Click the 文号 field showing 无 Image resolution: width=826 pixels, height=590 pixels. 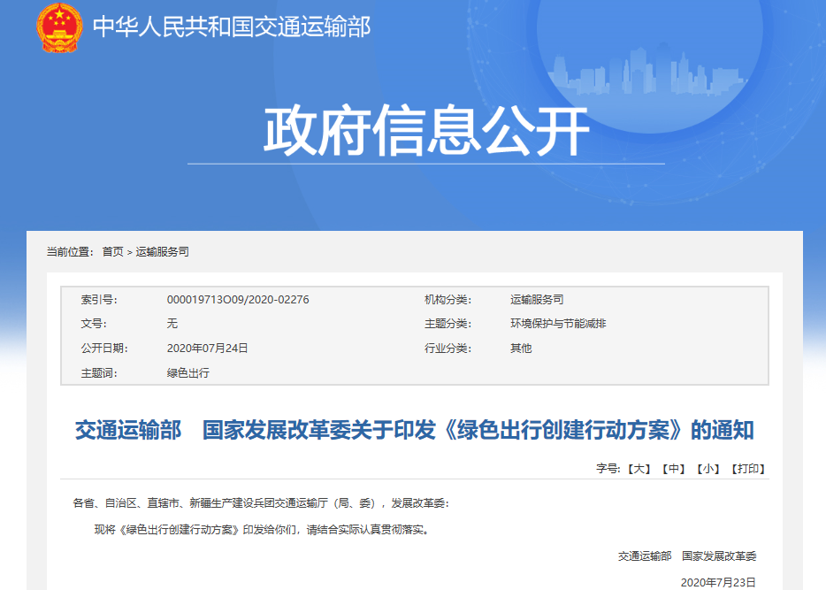173,323
